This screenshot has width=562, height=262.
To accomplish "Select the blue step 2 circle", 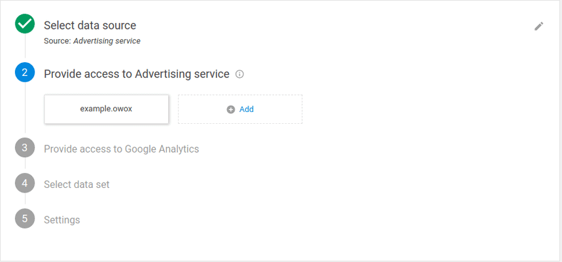I will 25,73.
